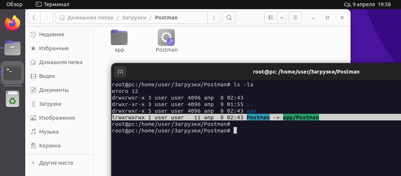Viewport: 401px width, 176px height.
Task: Open the clock showing Ср, 9 апреля 19:58
Action: [x=367, y=4]
